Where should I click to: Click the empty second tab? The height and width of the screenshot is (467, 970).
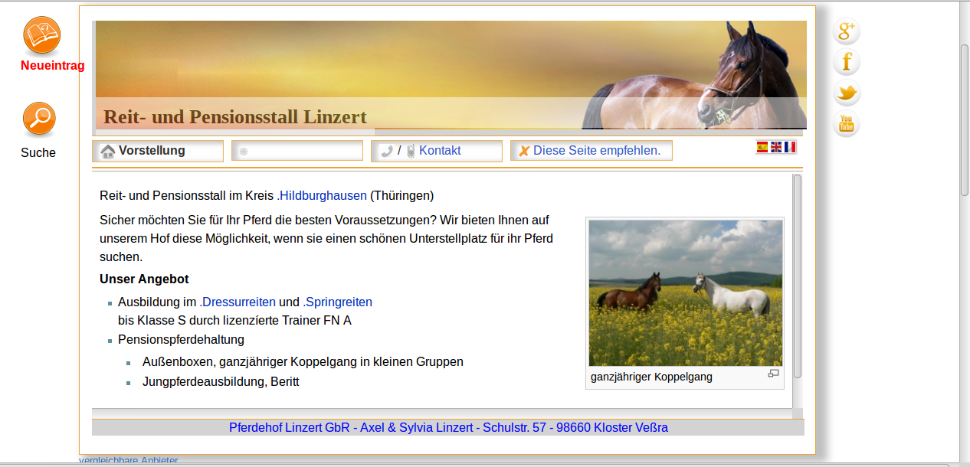(297, 151)
